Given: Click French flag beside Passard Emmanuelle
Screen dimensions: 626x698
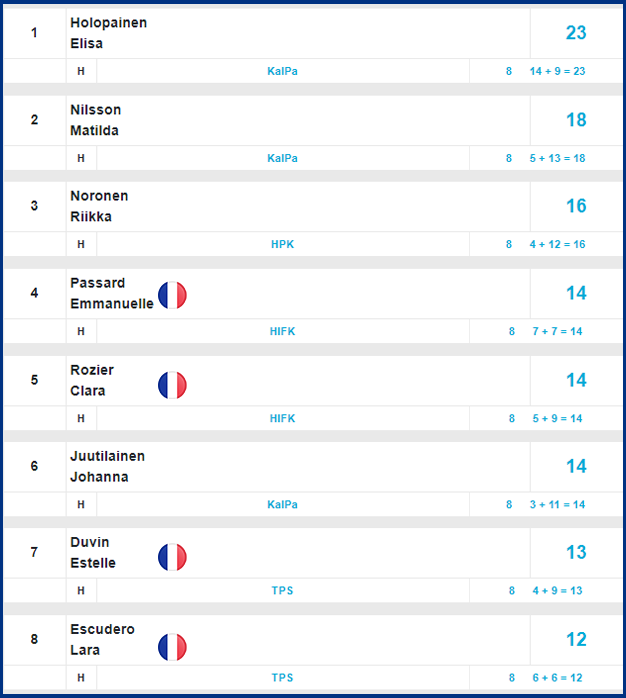Looking at the screenshot, I should coord(172,295).
